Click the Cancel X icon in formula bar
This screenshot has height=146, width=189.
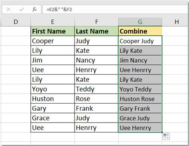[x=9, y=10]
